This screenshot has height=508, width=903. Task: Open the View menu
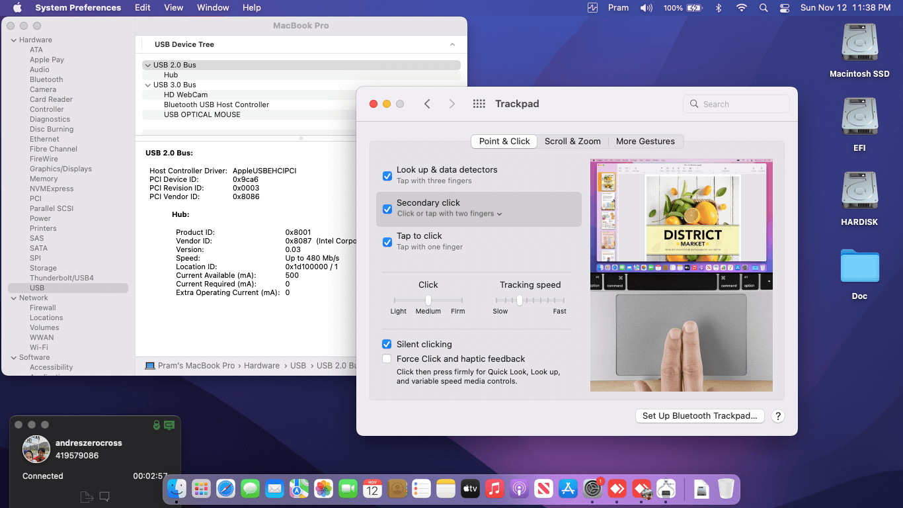(x=173, y=8)
